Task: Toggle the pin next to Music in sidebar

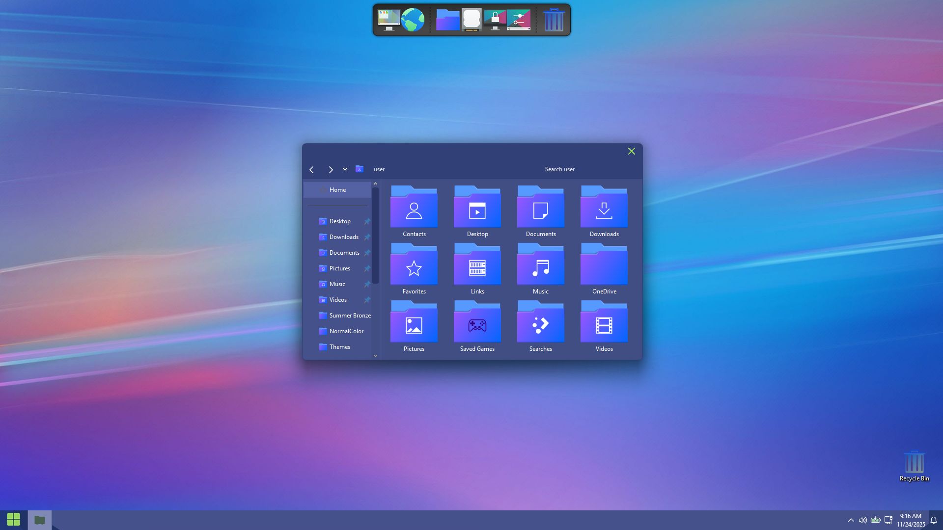Action: tap(367, 284)
